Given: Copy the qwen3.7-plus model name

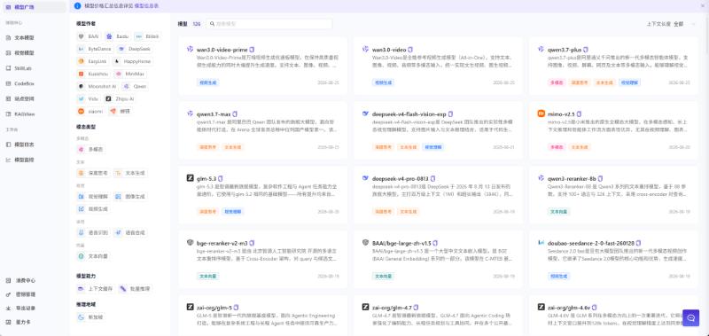Looking at the screenshot, I should (586, 50).
